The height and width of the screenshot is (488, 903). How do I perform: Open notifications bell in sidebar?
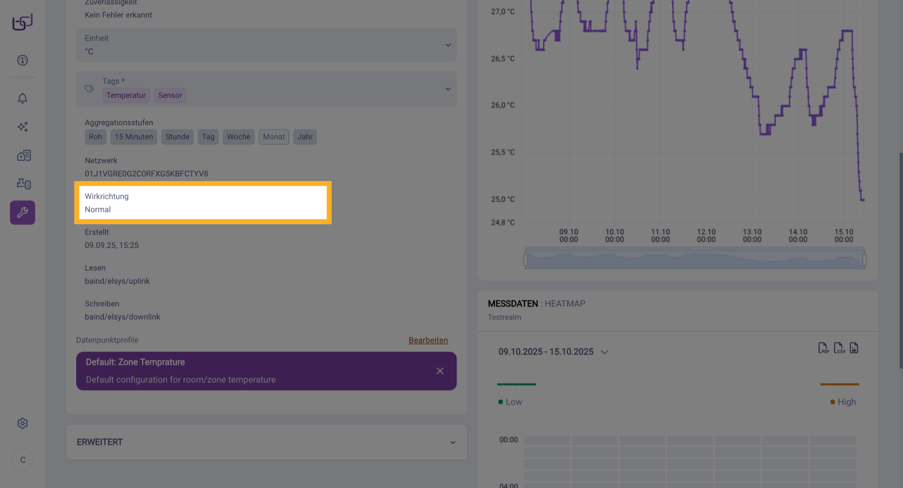(23, 98)
